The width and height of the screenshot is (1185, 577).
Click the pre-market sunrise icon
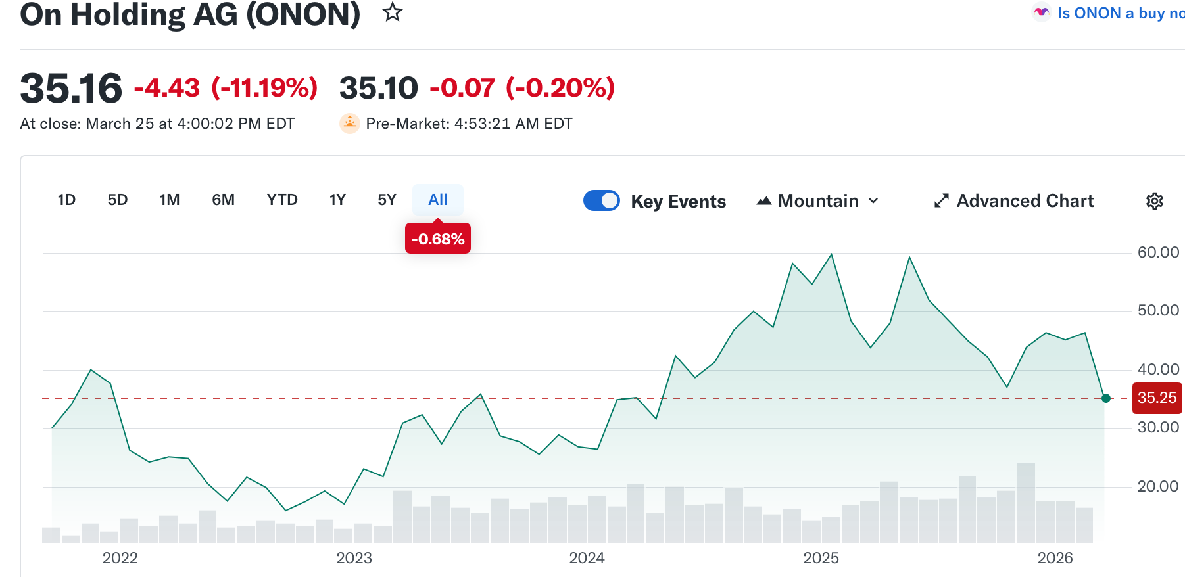point(350,124)
